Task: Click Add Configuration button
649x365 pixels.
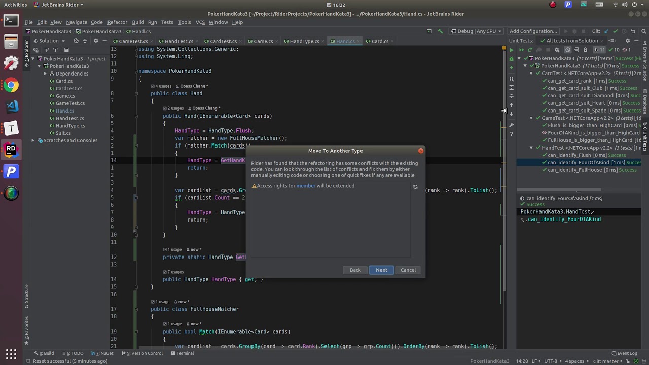Action: pyautogui.click(x=533, y=31)
